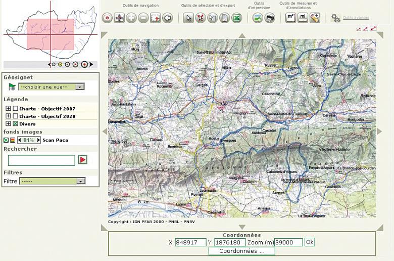Click the 'Coordonnées ...' button
This screenshot has height=261, width=394.
point(242,251)
